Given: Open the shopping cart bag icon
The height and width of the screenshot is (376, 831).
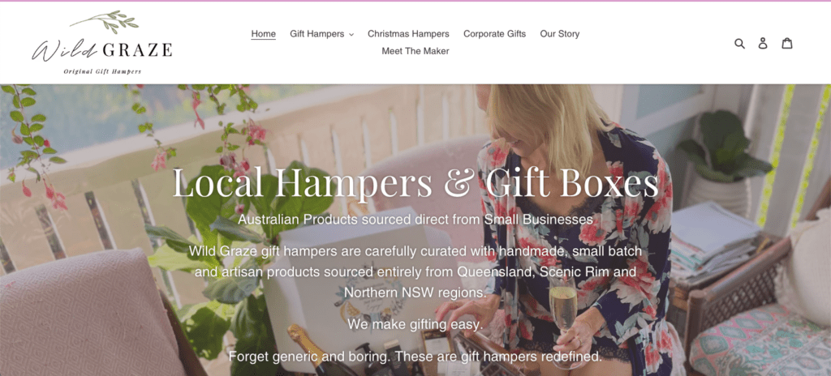Looking at the screenshot, I should (787, 44).
